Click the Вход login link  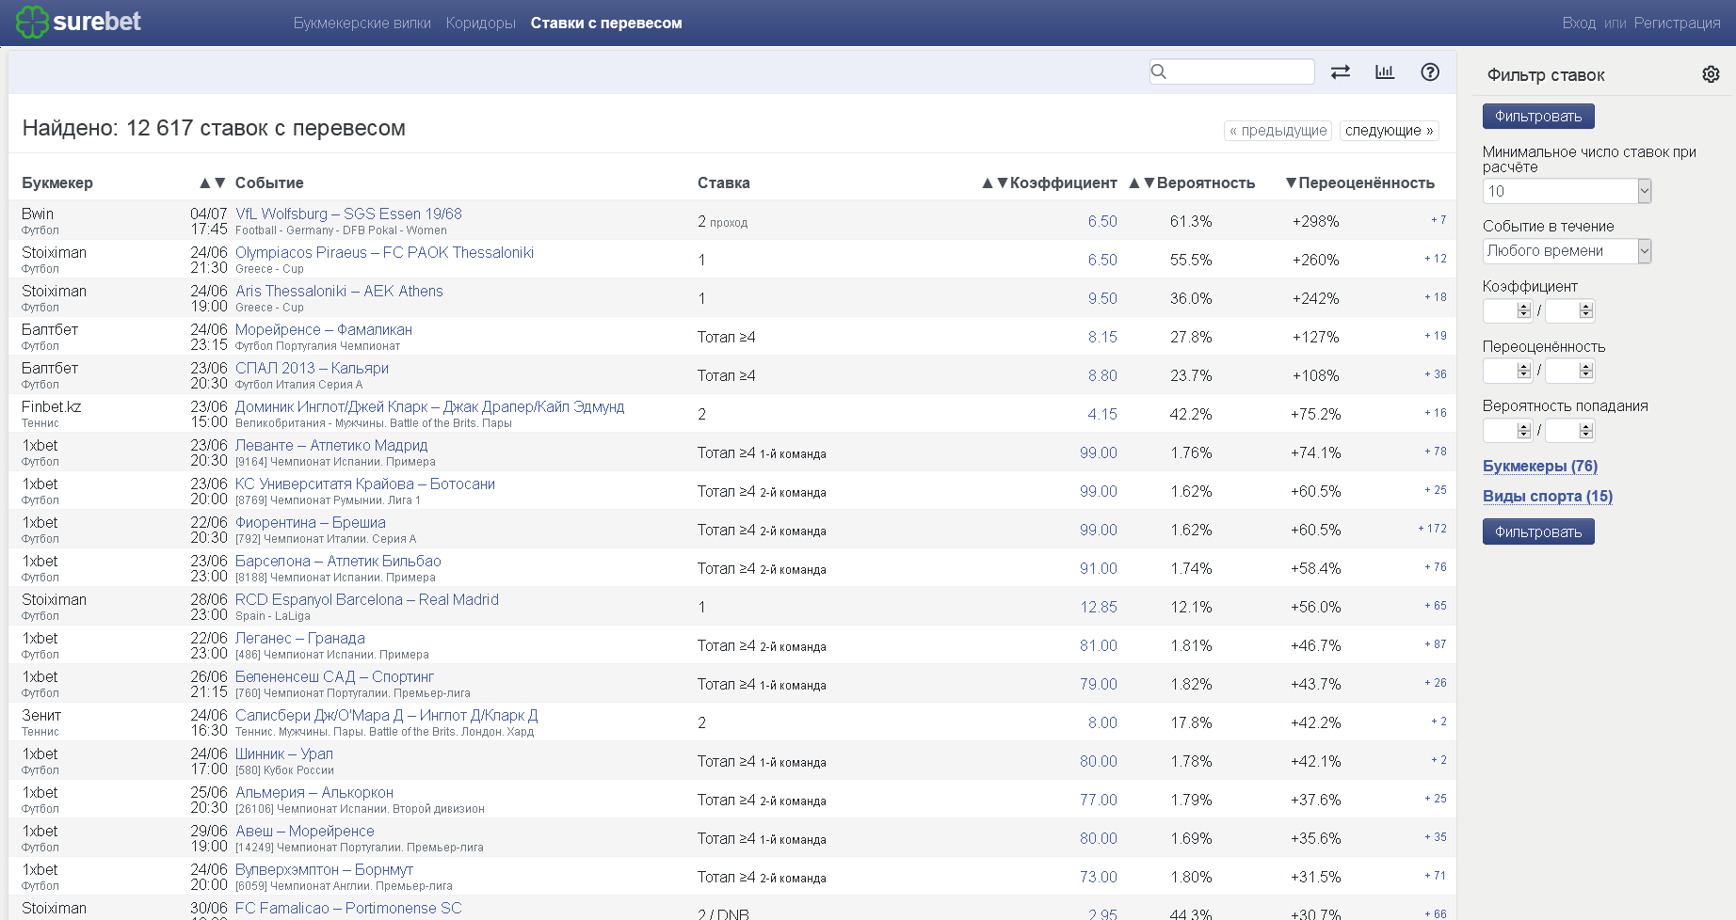tap(1579, 24)
